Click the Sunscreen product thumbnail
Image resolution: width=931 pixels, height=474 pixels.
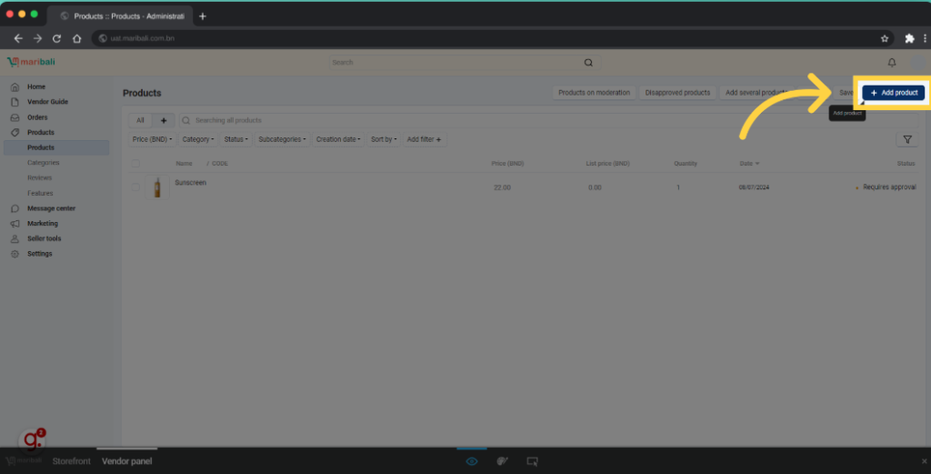pyautogui.click(x=157, y=187)
